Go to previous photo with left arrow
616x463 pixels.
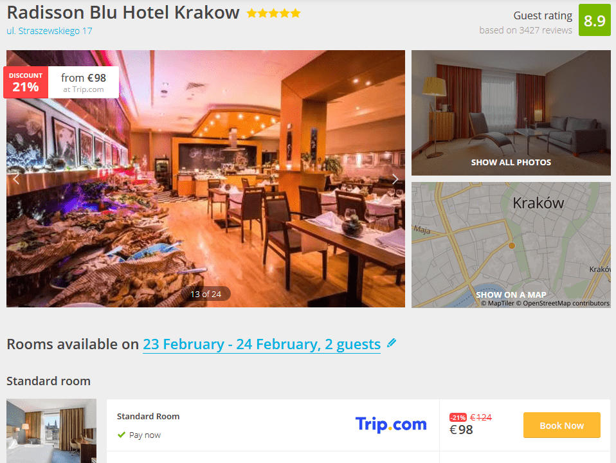click(16, 179)
